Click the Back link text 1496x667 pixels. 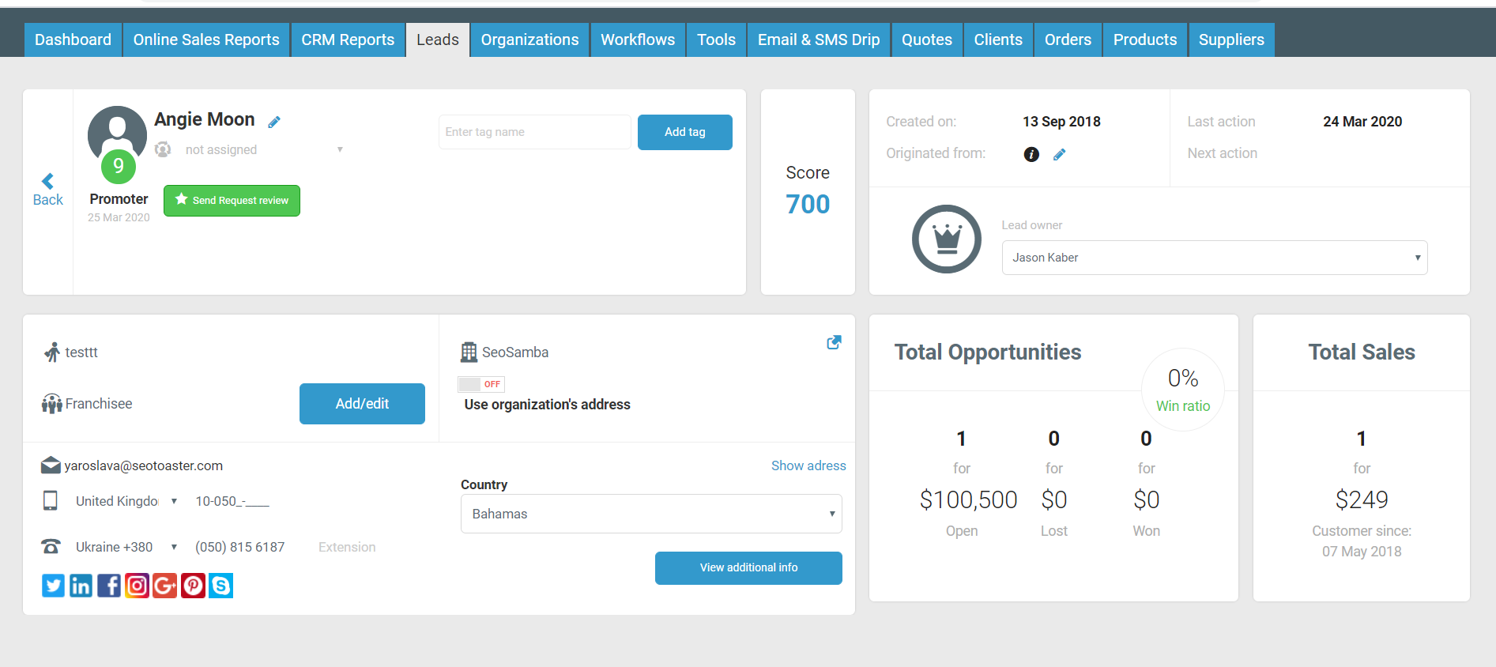click(48, 200)
